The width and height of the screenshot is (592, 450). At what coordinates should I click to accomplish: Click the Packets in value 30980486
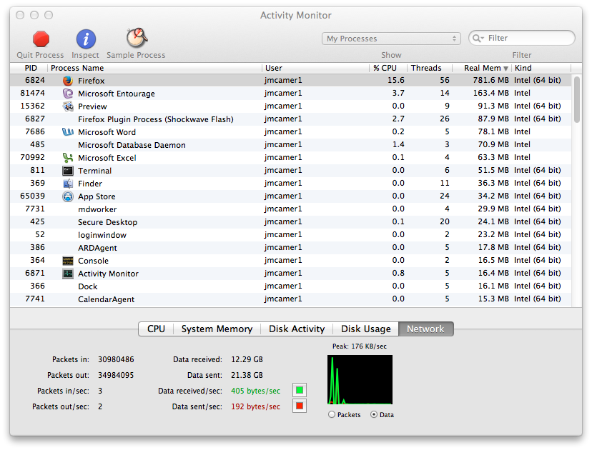click(116, 359)
